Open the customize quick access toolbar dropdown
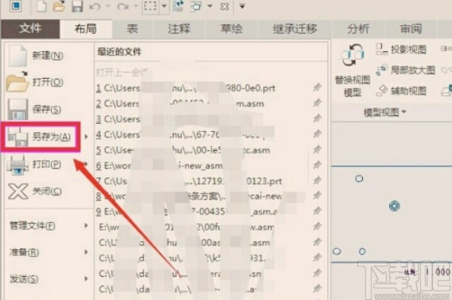452x300 pixels. point(242,6)
